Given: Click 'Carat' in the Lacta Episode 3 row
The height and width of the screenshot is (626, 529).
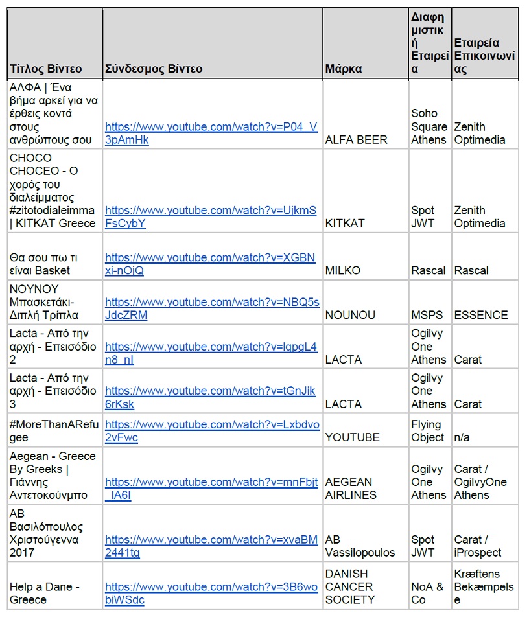Looking at the screenshot, I should 468,404.
